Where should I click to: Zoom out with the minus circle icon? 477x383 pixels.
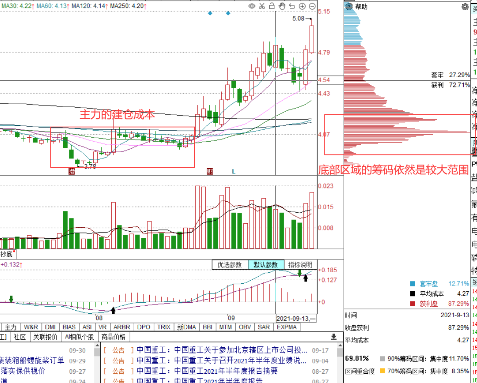pyautogui.click(x=312, y=6)
